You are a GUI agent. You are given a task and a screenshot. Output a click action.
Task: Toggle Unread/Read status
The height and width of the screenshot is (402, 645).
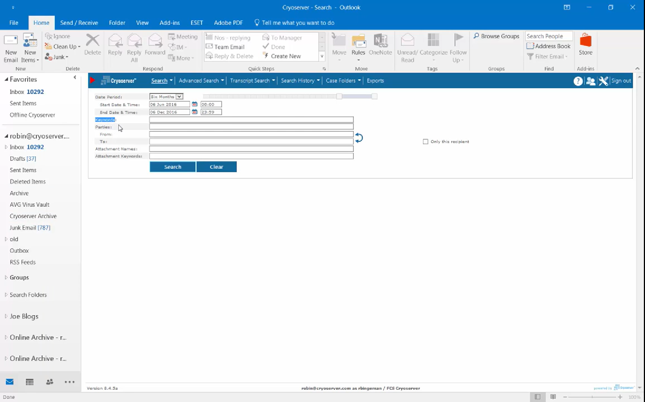(x=407, y=48)
